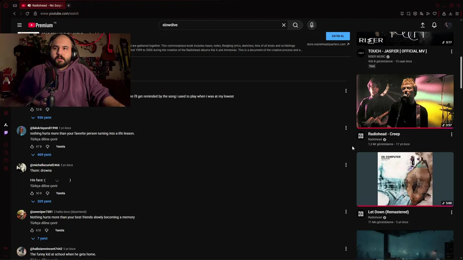
Task: Dislike the comment by @lalukrisyandi1998
Action: pyautogui.click(x=47, y=147)
